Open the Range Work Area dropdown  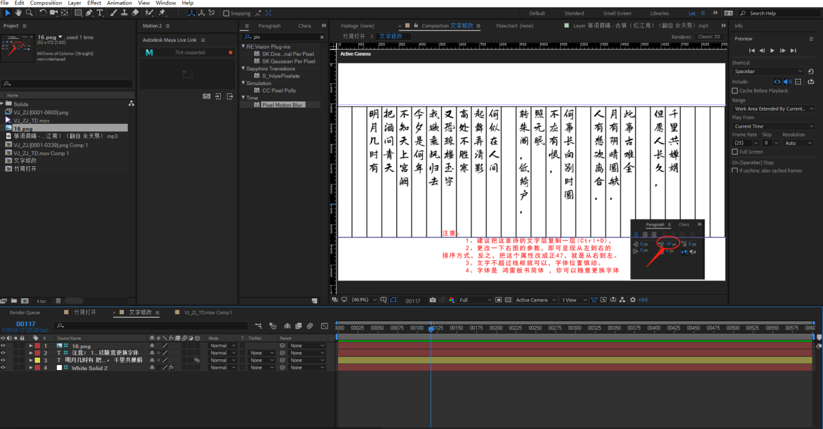pos(774,109)
